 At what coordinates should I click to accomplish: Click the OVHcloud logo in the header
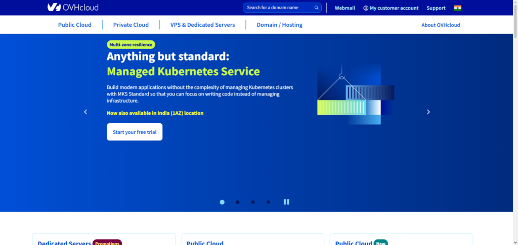[x=73, y=8]
